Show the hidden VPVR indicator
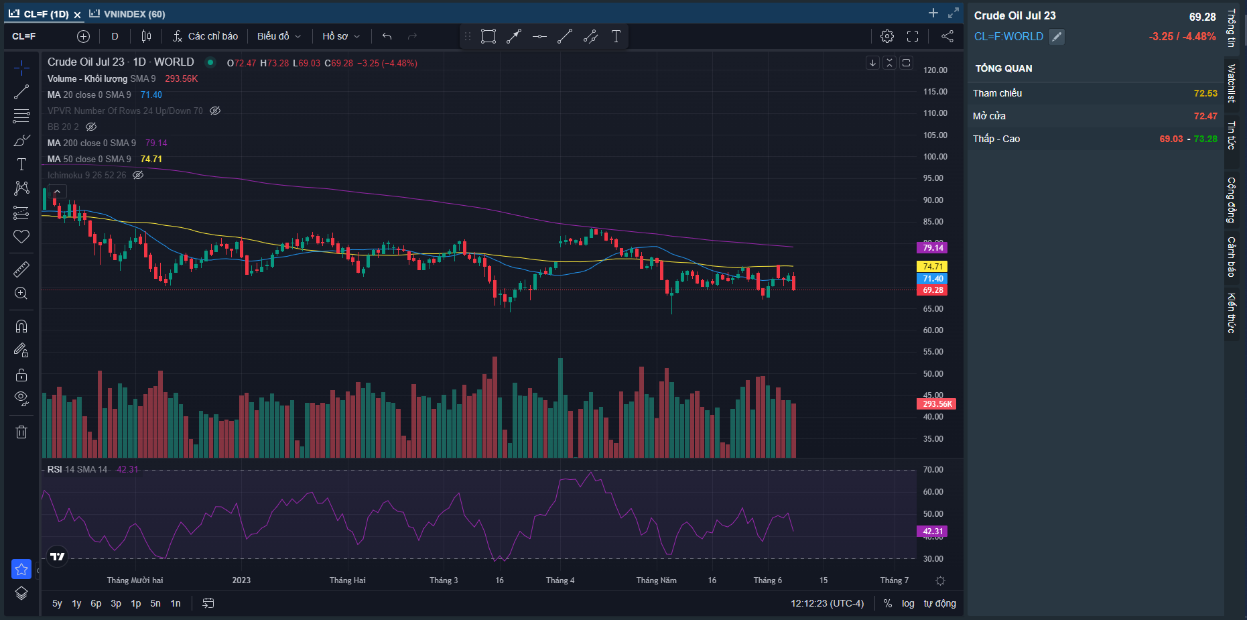The height and width of the screenshot is (620, 1247). (215, 111)
